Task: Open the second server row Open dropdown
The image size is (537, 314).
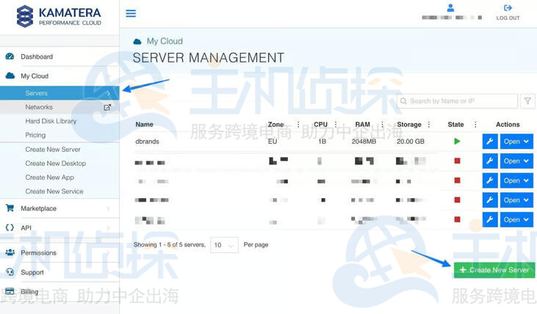Action: 516,161
